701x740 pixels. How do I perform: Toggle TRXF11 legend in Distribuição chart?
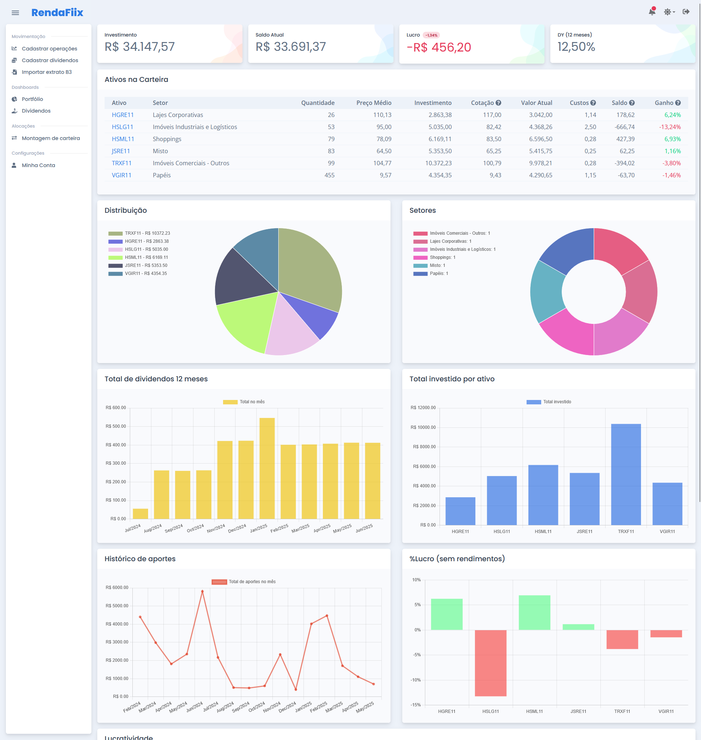coord(139,234)
